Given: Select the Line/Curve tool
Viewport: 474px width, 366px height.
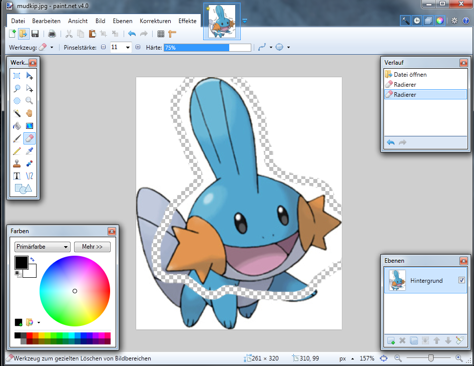Looking at the screenshot, I should [x=30, y=176].
